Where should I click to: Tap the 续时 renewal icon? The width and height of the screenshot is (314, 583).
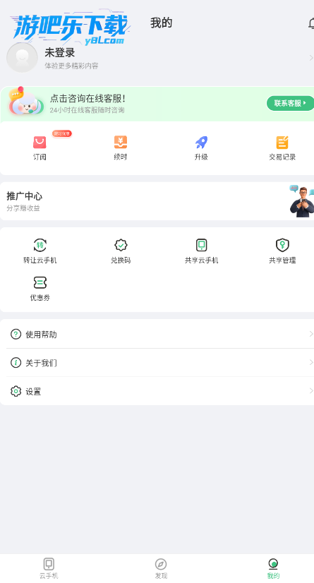(121, 142)
